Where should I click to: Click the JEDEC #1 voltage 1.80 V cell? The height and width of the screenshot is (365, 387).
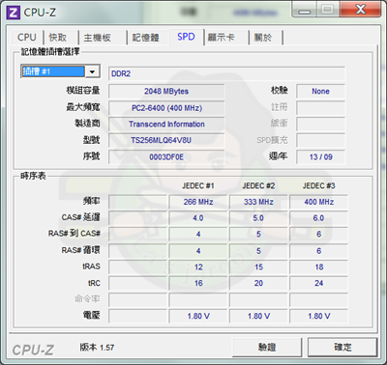198,316
